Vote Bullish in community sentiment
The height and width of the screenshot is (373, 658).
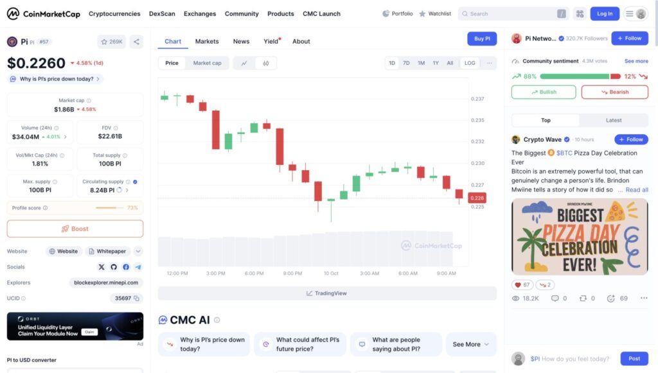click(x=544, y=92)
